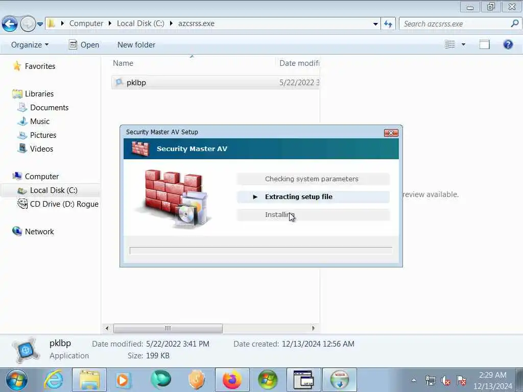Toggle the preview pane button
The image size is (523, 392).
point(484,44)
